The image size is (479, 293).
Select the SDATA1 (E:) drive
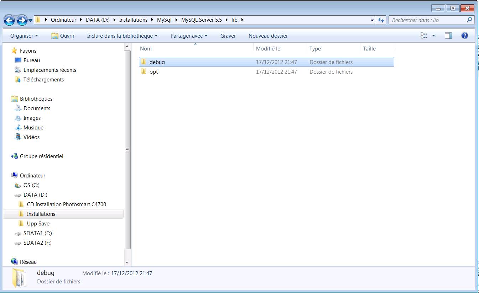(37, 233)
